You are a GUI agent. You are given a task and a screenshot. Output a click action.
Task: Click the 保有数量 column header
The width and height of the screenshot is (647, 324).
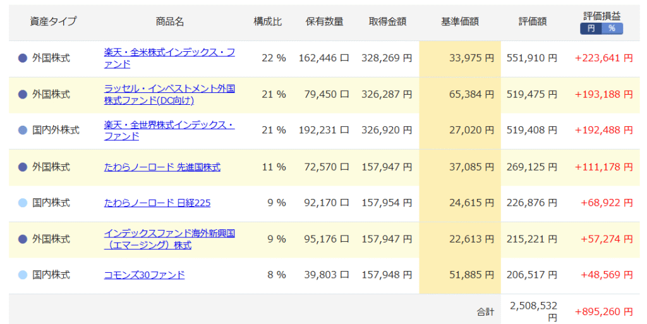click(x=324, y=21)
